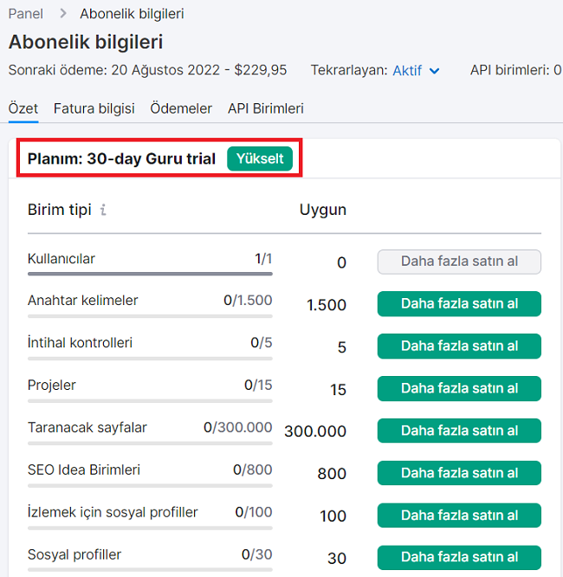Click the 'Birim tipi' column header
This screenshot has width=563, height=577.
pyautogui.click(x=59, y=210)
